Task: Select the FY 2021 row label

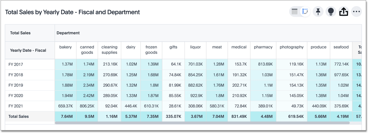Action: (16, 106)
